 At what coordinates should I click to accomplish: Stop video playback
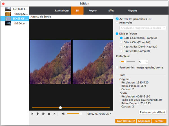[49, 114]
